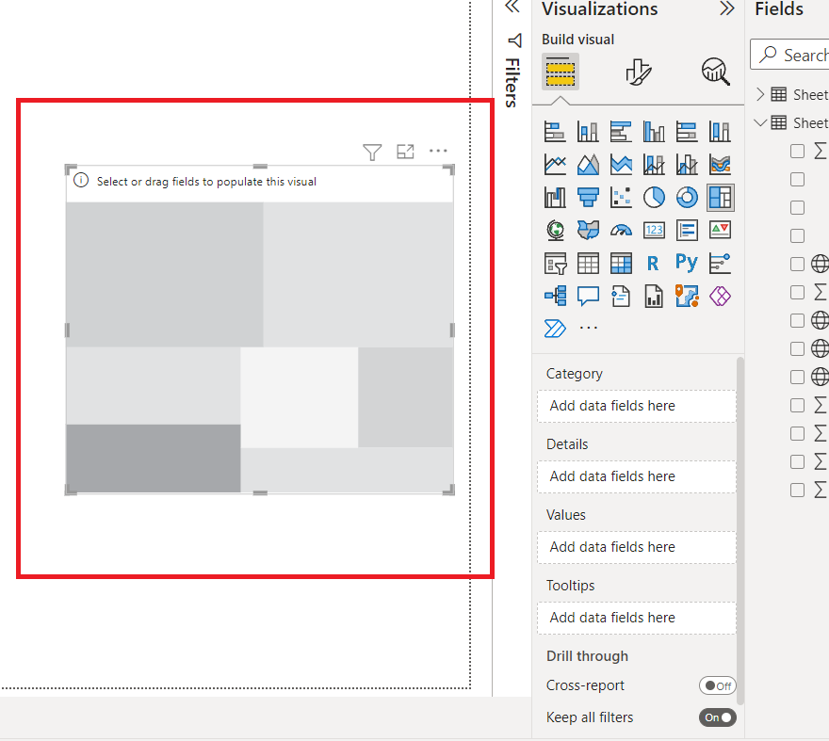Select the Q&A speech bubble visual
The image size is (829, 741).
tap(588, 296)
